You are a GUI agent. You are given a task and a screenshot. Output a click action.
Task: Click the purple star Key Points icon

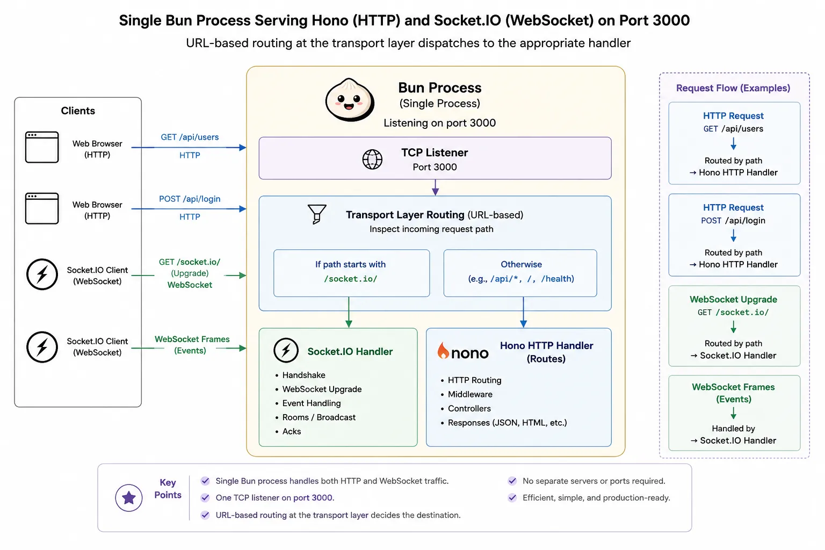click(x=129, y=498)
